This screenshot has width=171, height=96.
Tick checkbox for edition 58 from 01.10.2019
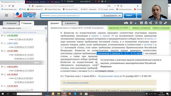point(5,75)
